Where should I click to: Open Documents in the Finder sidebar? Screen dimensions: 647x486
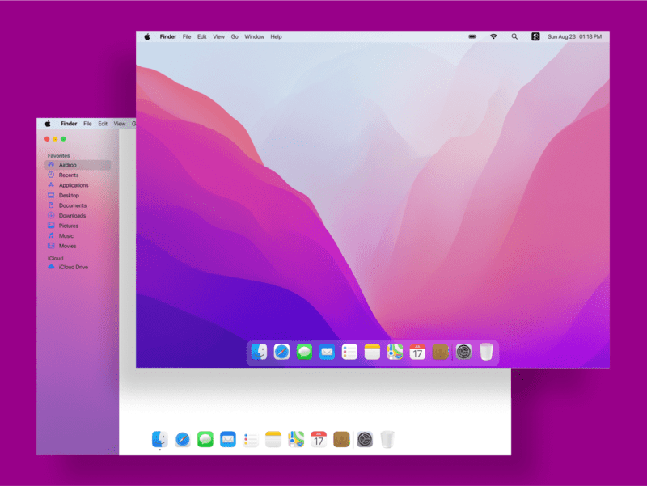(x=78, y=205)
